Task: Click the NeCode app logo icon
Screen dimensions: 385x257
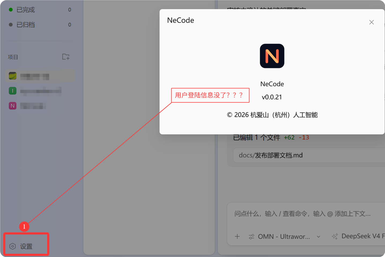Action: pos(272,56)
